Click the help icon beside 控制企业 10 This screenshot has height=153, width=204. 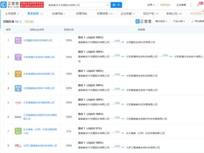pos(21,22)
